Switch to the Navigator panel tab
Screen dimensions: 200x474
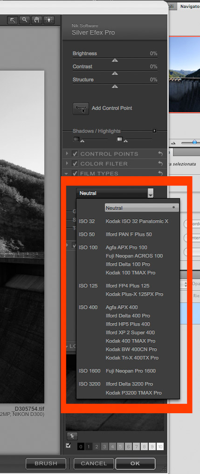pyautogui.click(x=189, y=6)
